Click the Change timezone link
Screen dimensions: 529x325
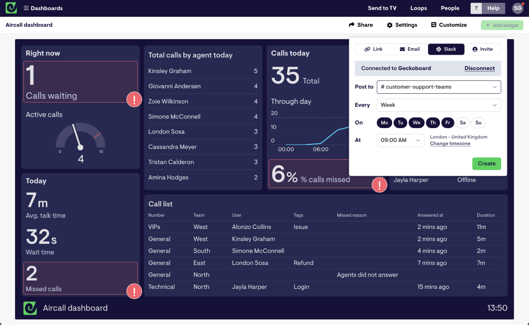[x=450, y=144]
